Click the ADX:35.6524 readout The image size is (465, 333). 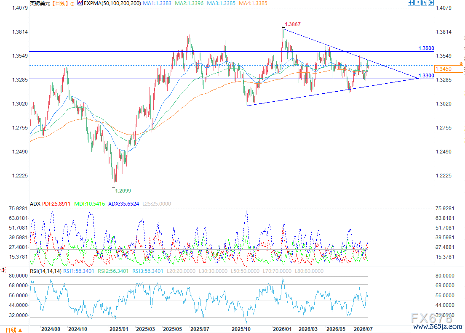[124, 203]
